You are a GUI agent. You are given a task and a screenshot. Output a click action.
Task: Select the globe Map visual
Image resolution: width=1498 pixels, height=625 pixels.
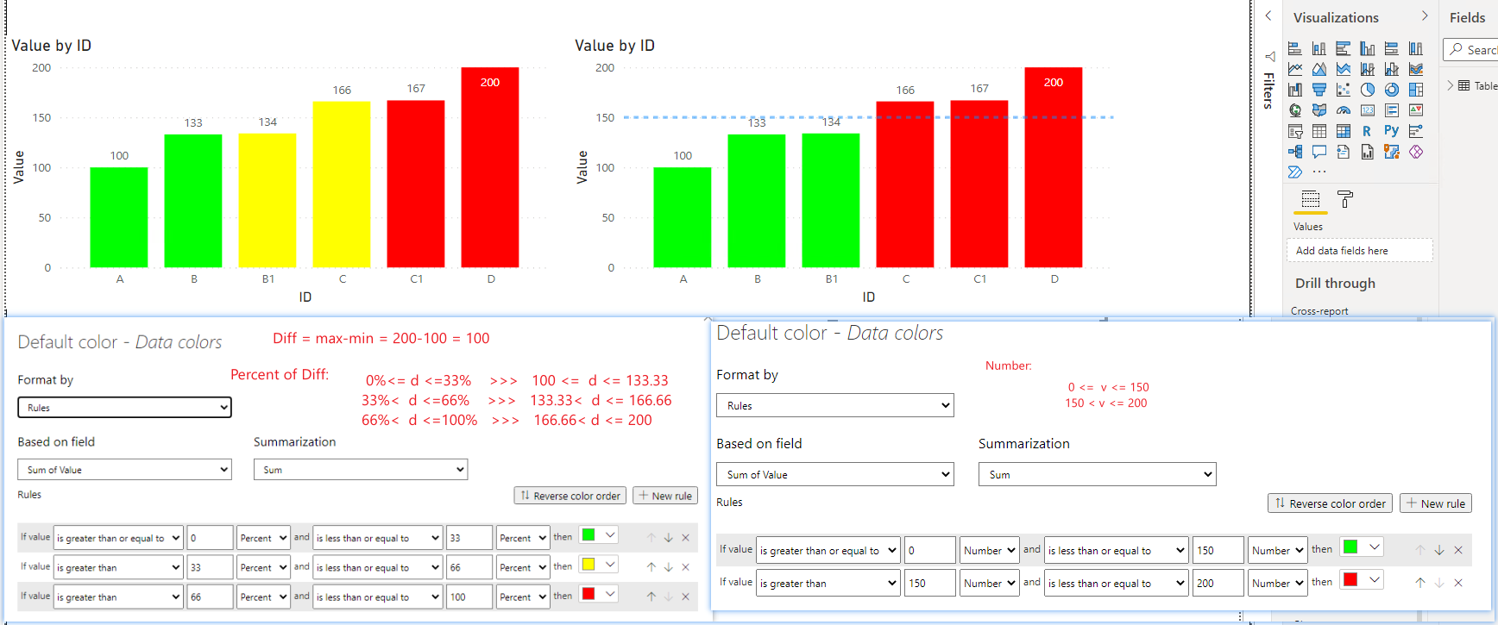click(x=1295, y=110)
